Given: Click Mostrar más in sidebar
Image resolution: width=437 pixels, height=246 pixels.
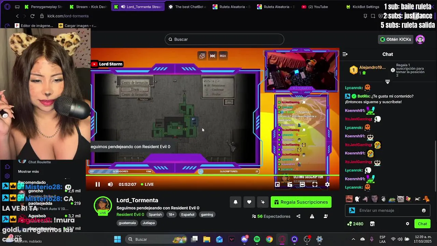Looking at the screenshot, I should [28, 172].
